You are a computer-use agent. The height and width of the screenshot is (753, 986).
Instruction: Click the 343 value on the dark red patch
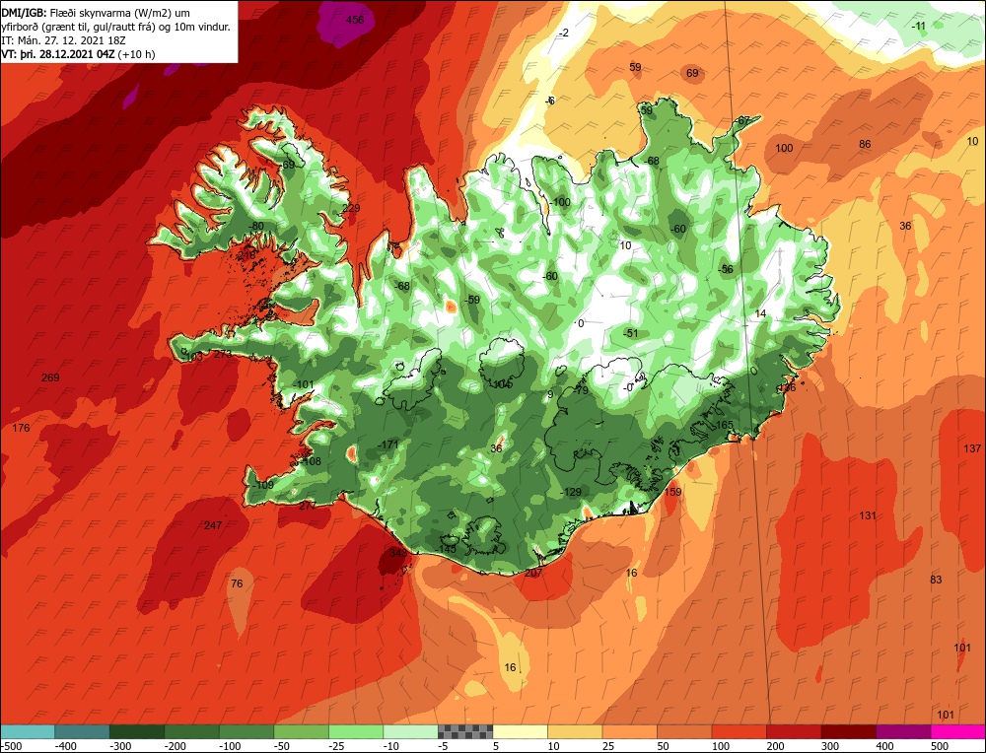coord(398,553)
